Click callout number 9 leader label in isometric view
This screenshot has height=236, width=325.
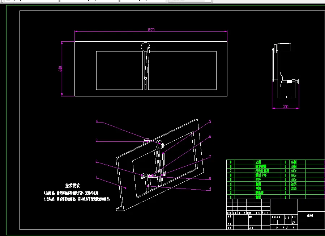pos(210,189)
